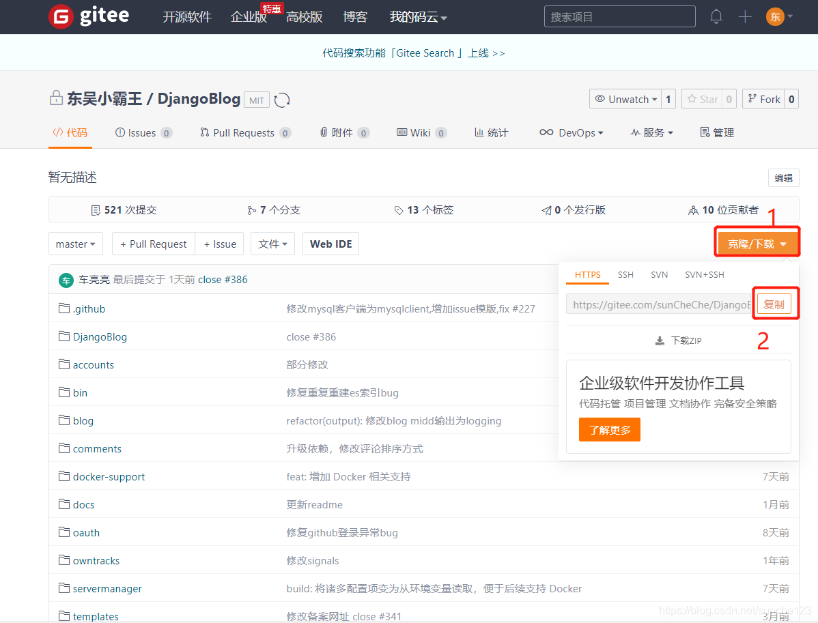Open the master branch selector

coord(76,244)
